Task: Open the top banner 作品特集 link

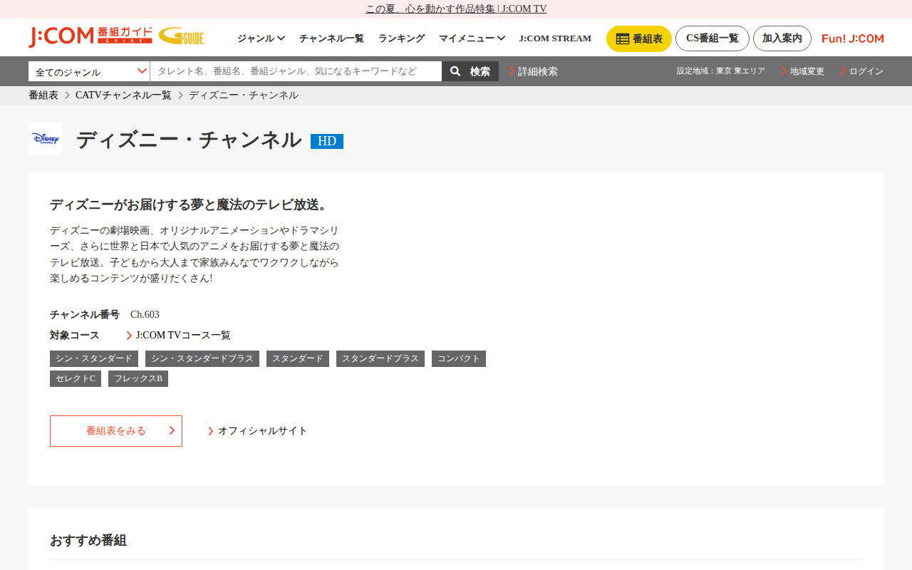Action: click(456, 9)
